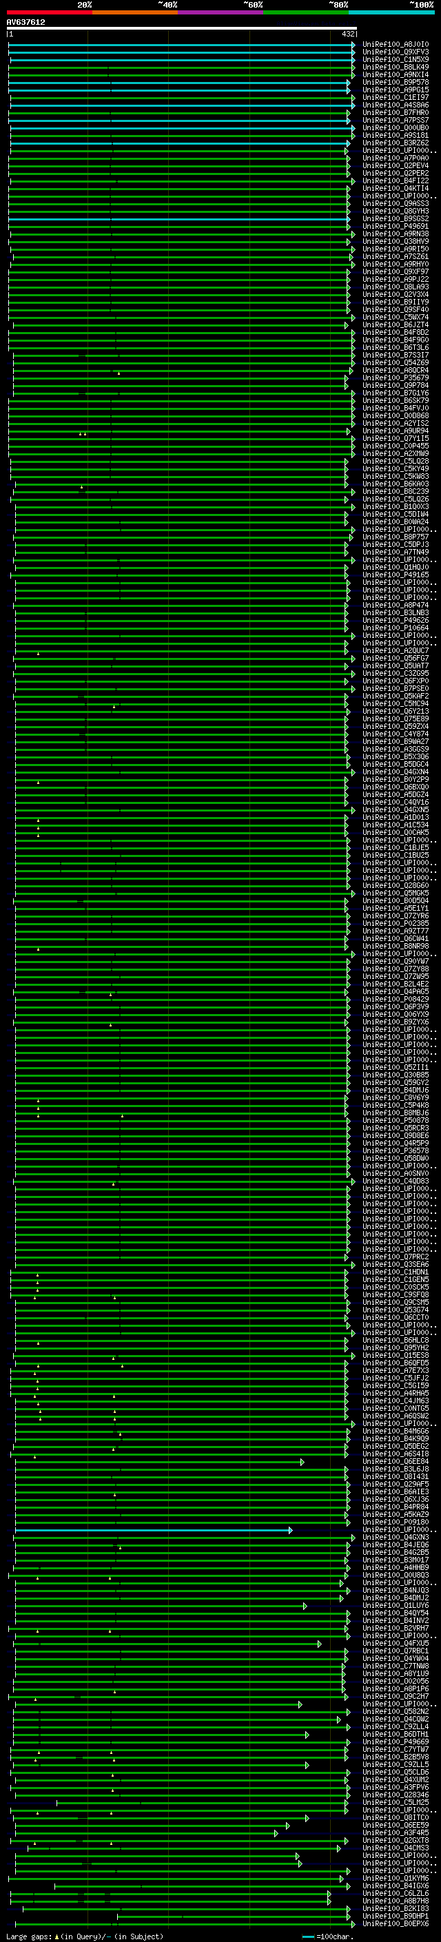
Task: Open hit UniRef100_B7FHR0
Action: [396, 112]
